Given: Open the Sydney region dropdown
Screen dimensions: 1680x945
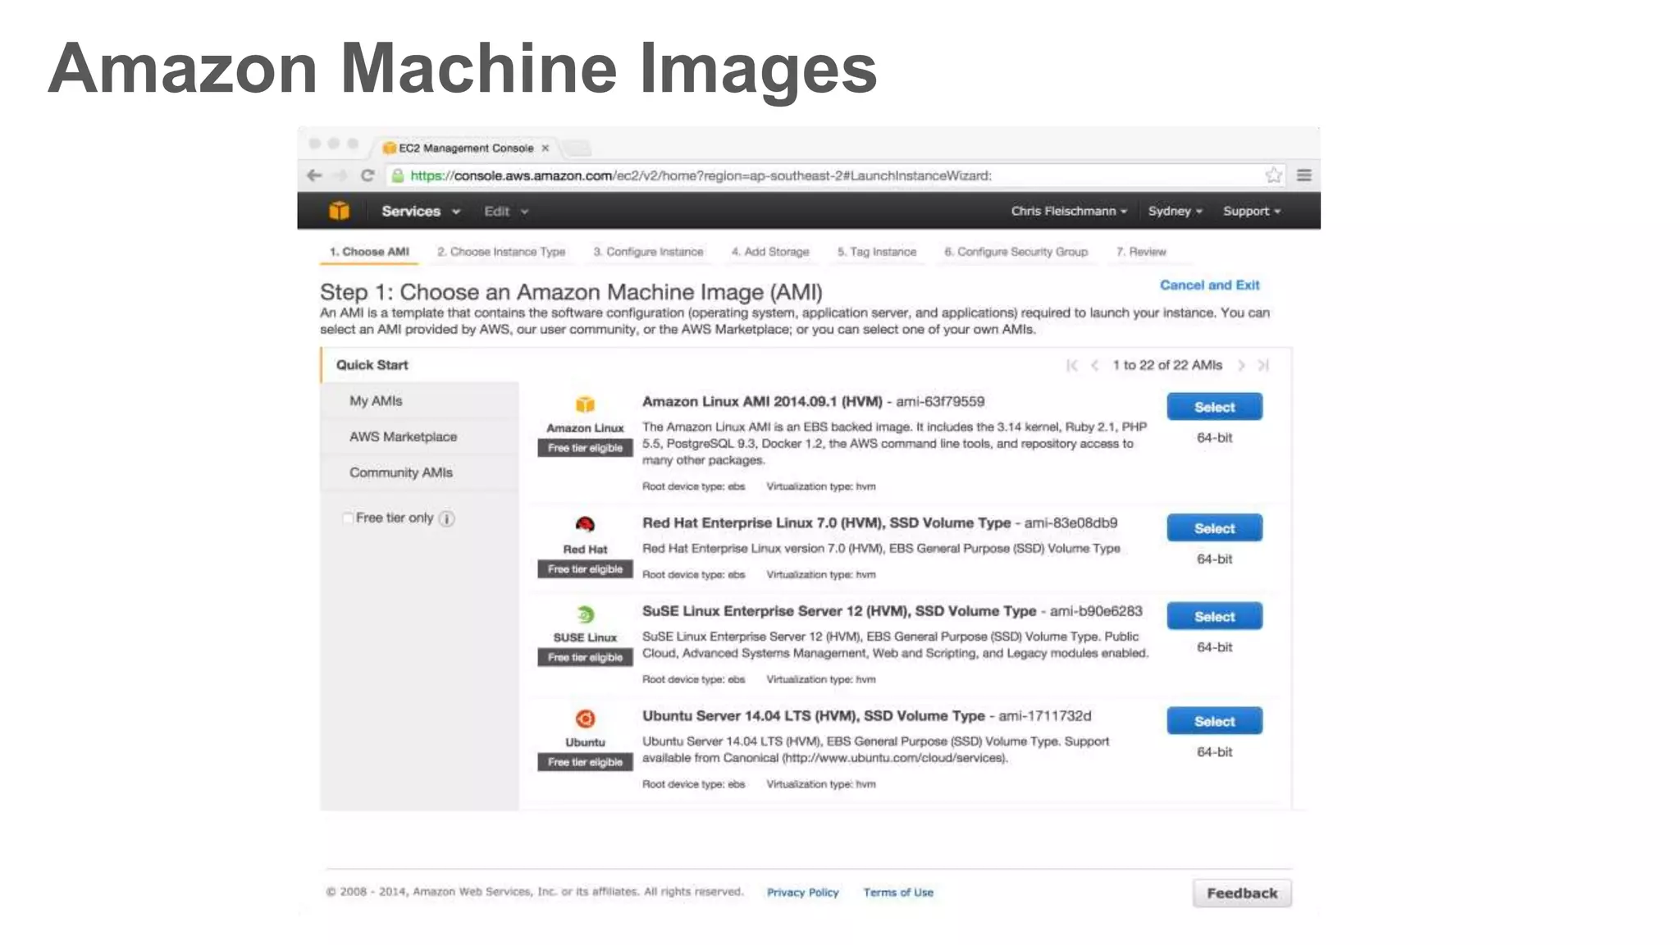Looking at the screenshot, I should pyautogui.click(x=1176, y=212).
